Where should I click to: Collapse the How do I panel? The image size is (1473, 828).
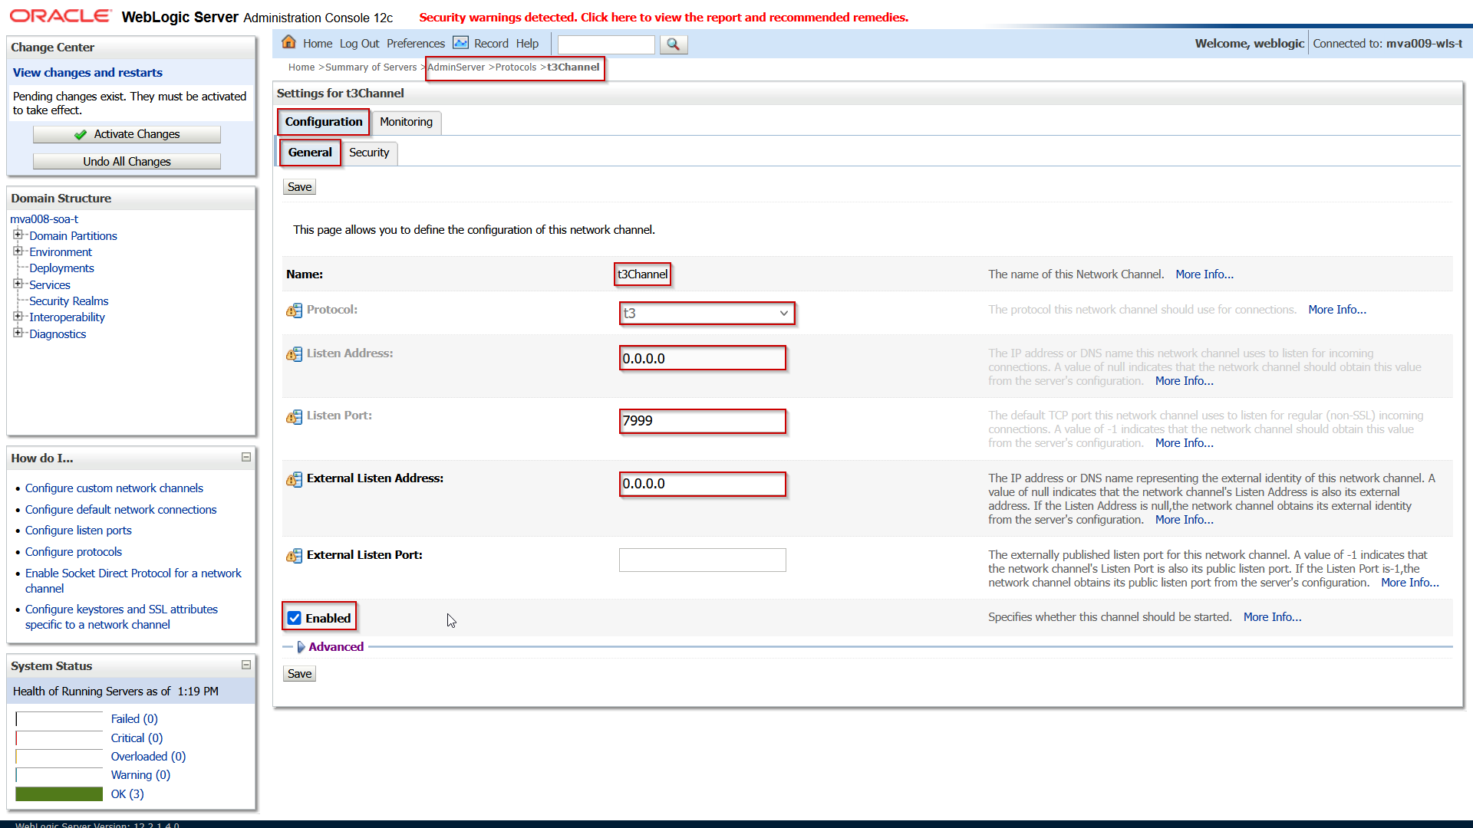click(x=246, y=457)
